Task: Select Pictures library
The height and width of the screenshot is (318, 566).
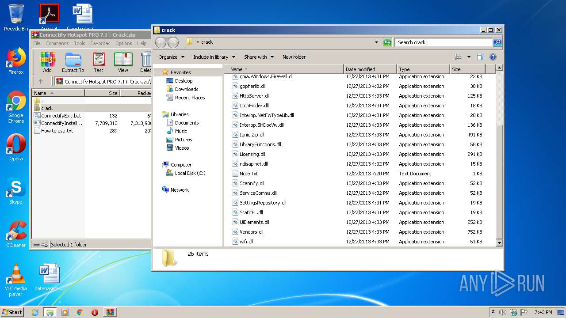Action: pos(184,140)
